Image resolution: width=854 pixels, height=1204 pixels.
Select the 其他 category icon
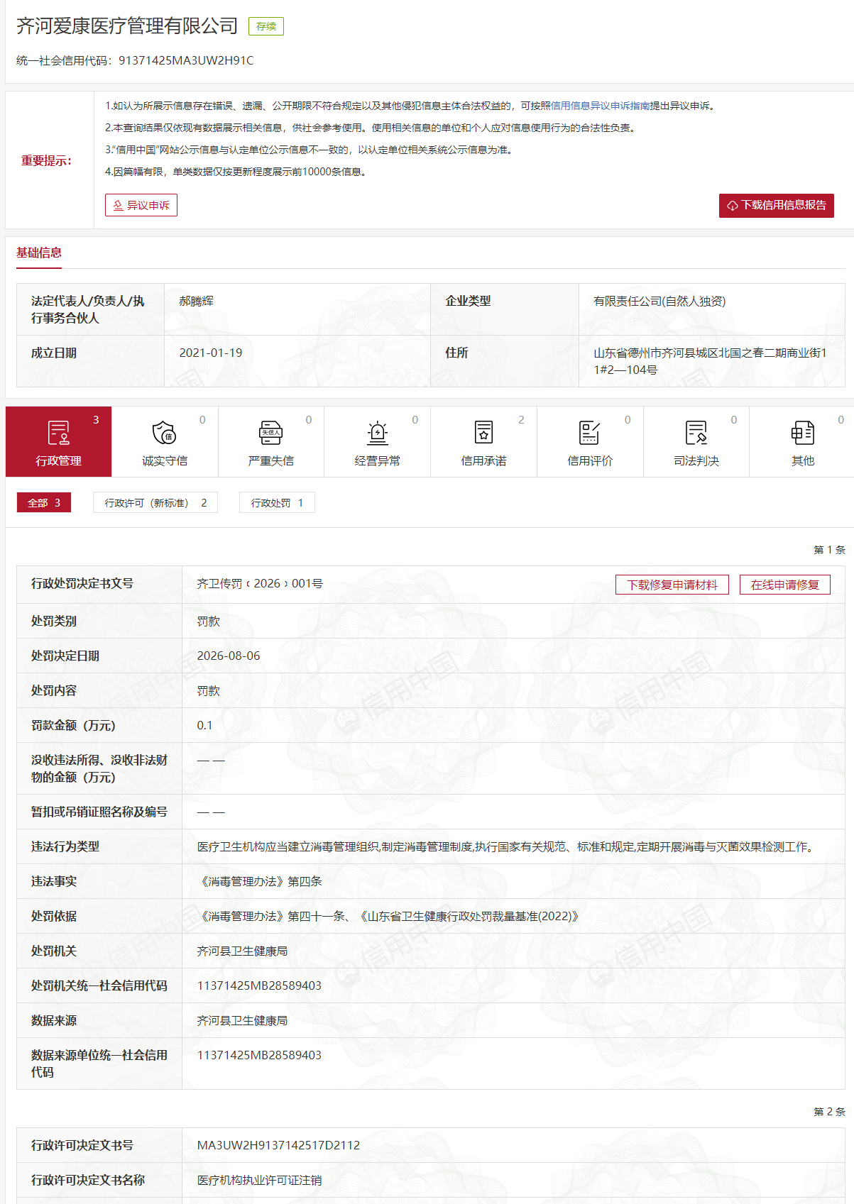click(x=803, y=432)
